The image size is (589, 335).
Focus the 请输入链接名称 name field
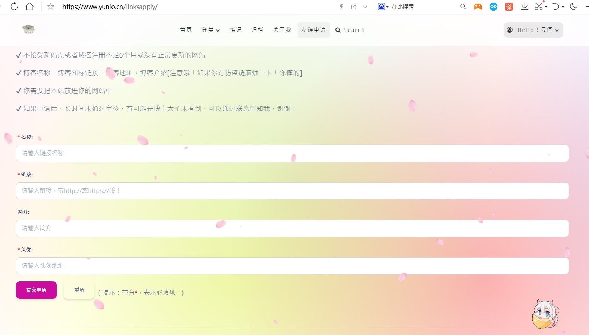292,153
